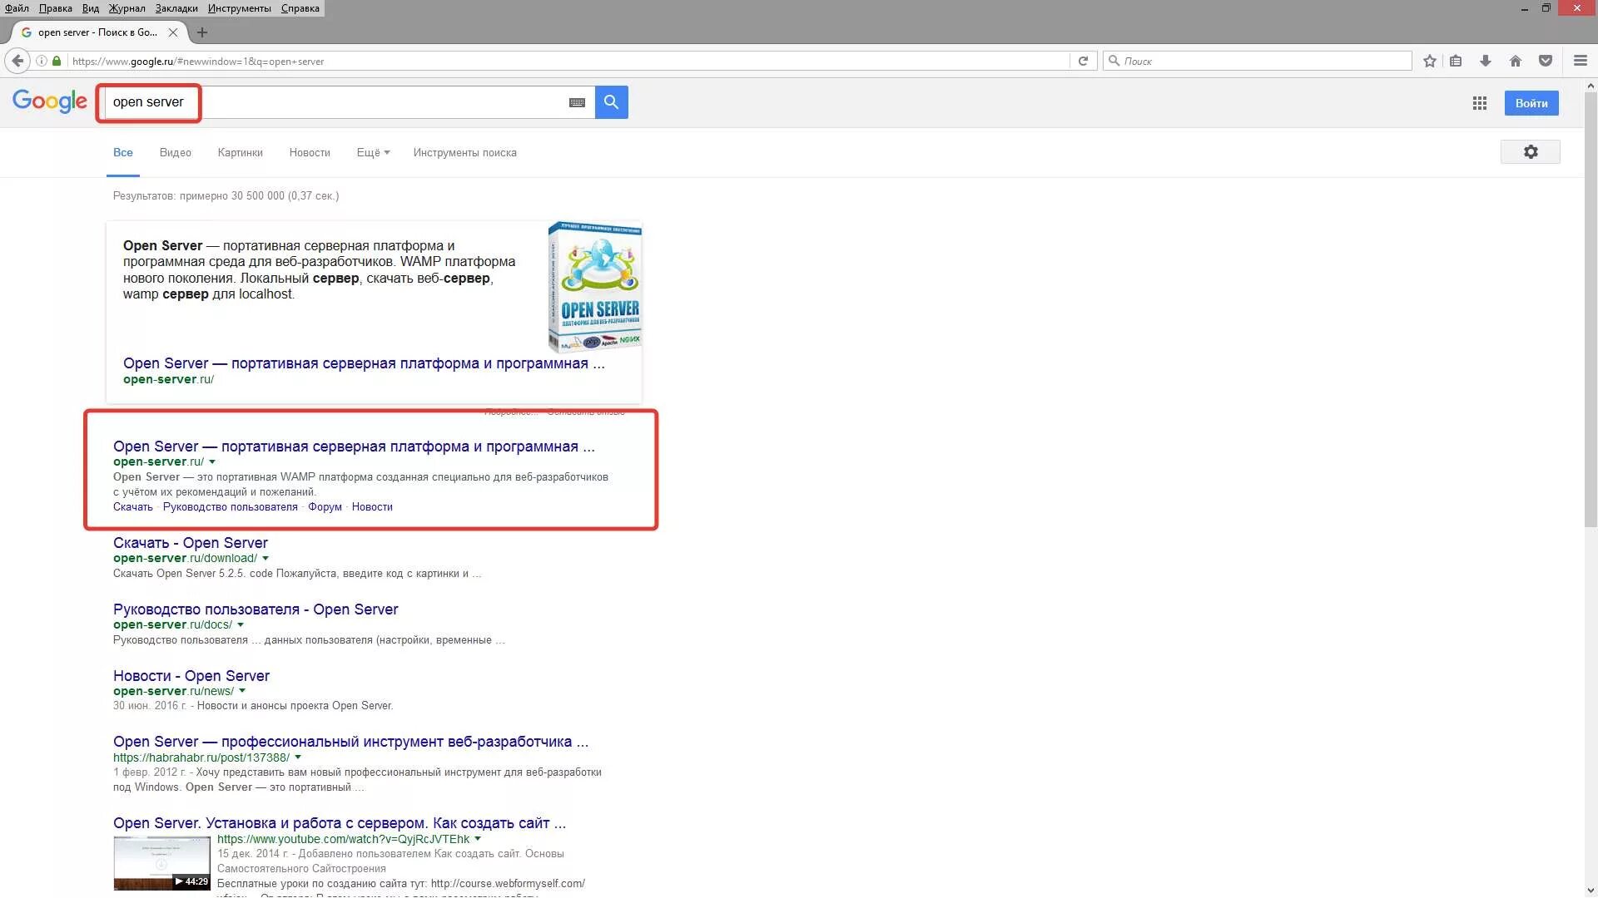This screenshot has width=1598, height=898.
Task: Reload the page with the refresh icon
Action: click(1083, 61)
